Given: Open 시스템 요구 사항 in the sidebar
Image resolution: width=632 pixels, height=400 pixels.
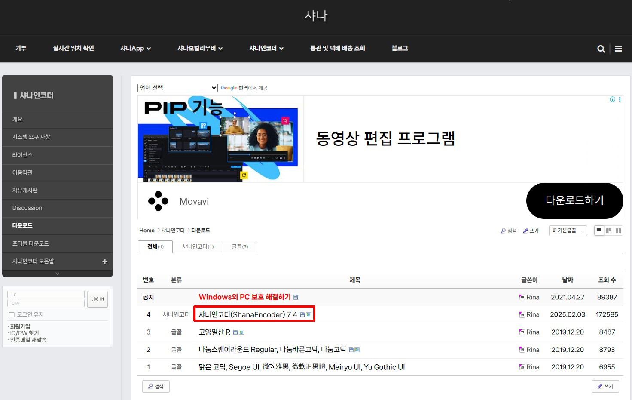Looking at the screenshot, I should pos(58,137).
